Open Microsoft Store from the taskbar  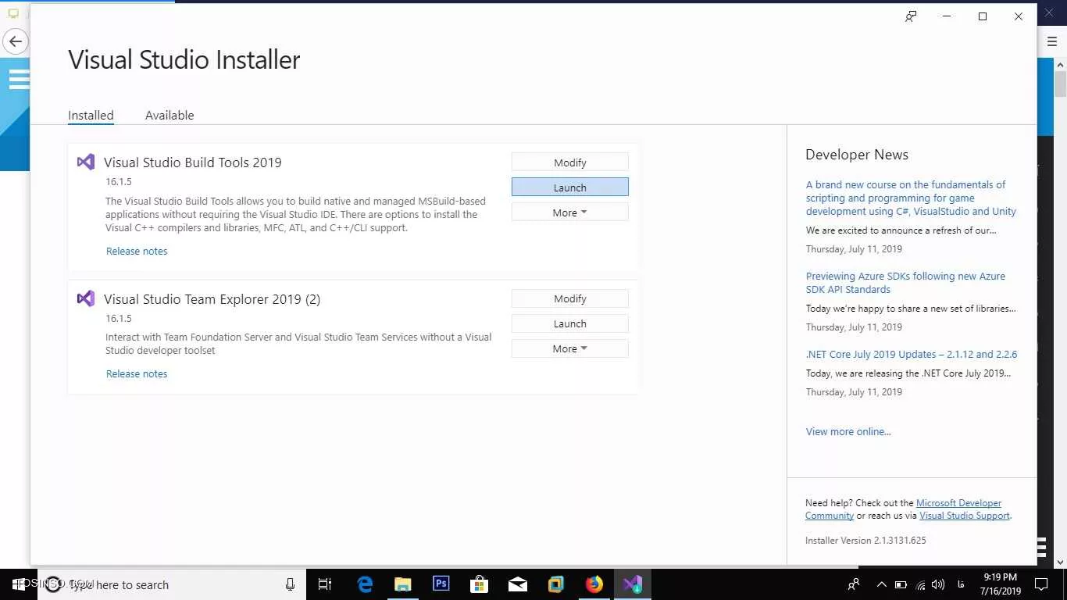tap(479, 584)
